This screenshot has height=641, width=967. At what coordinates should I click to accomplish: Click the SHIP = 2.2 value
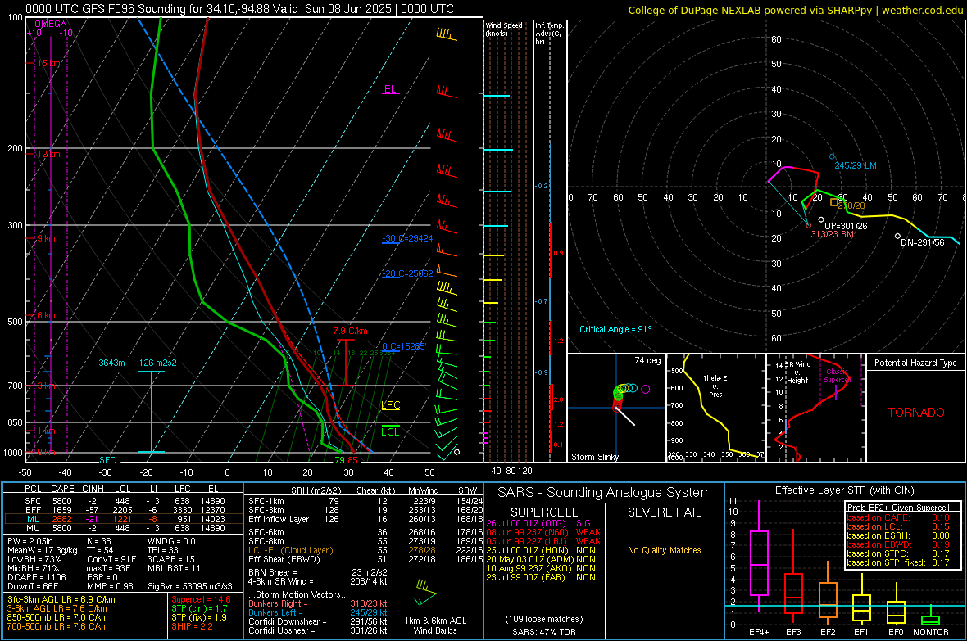[x=192, y=626]
